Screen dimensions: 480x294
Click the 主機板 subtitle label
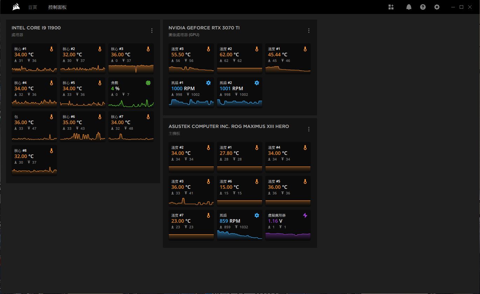coord(174,134)
